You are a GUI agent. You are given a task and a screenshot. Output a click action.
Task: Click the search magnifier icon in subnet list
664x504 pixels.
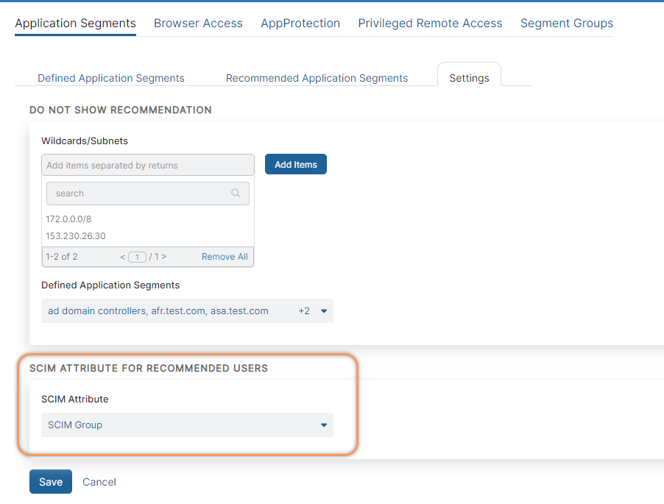[x=236, y=194]
